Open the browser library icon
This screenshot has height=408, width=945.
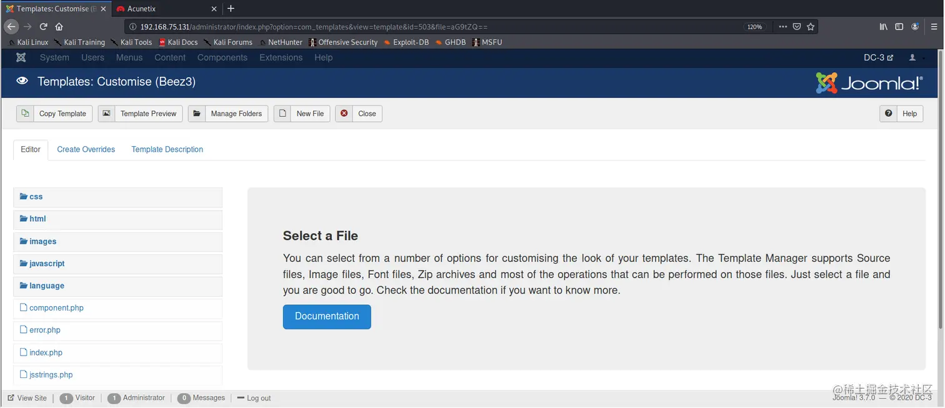pos(883,27)
